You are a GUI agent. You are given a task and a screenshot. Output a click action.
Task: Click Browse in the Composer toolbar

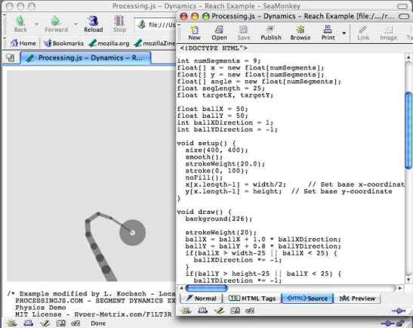tap(301, 33)
